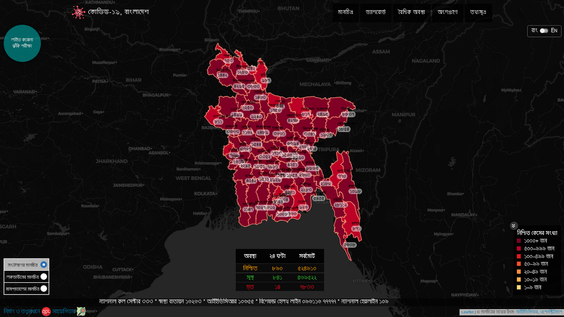Toggle language switch between বাং and EN
The height and width of the screenshot is (317, 564).
point(544,31)
